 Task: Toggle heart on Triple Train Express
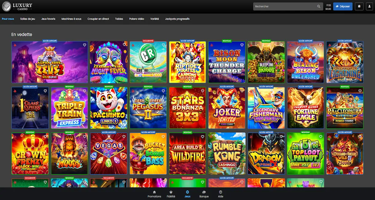point(85,91)
